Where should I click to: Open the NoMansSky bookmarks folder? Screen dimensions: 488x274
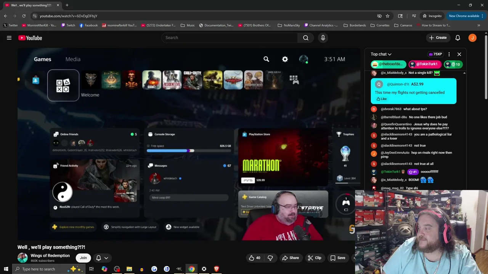click(x=289, y=25)
